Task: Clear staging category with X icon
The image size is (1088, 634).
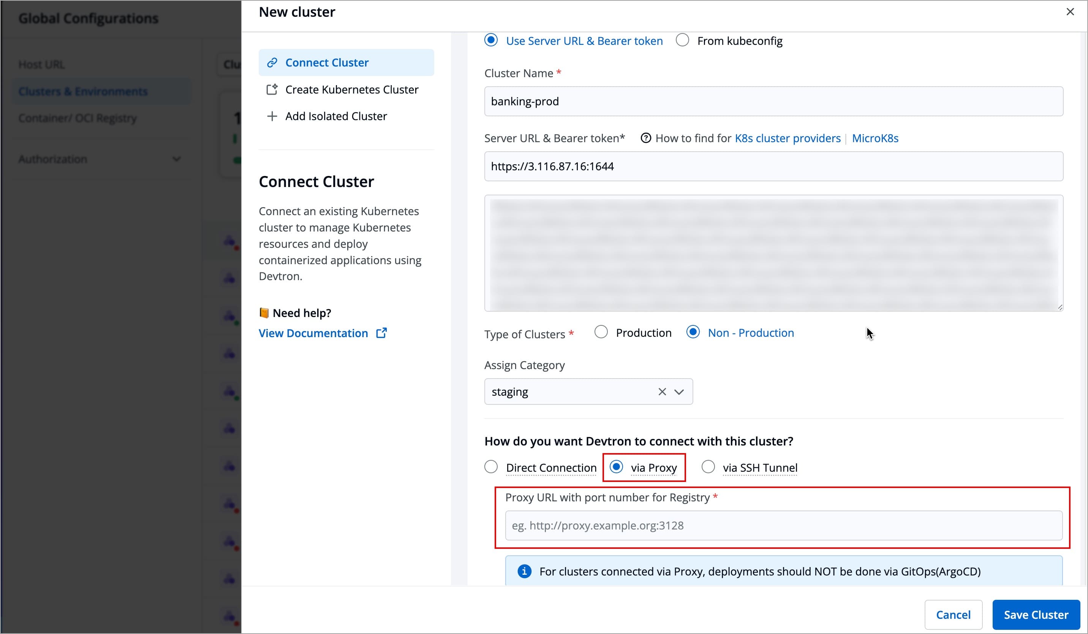Action: coord(662,392)
